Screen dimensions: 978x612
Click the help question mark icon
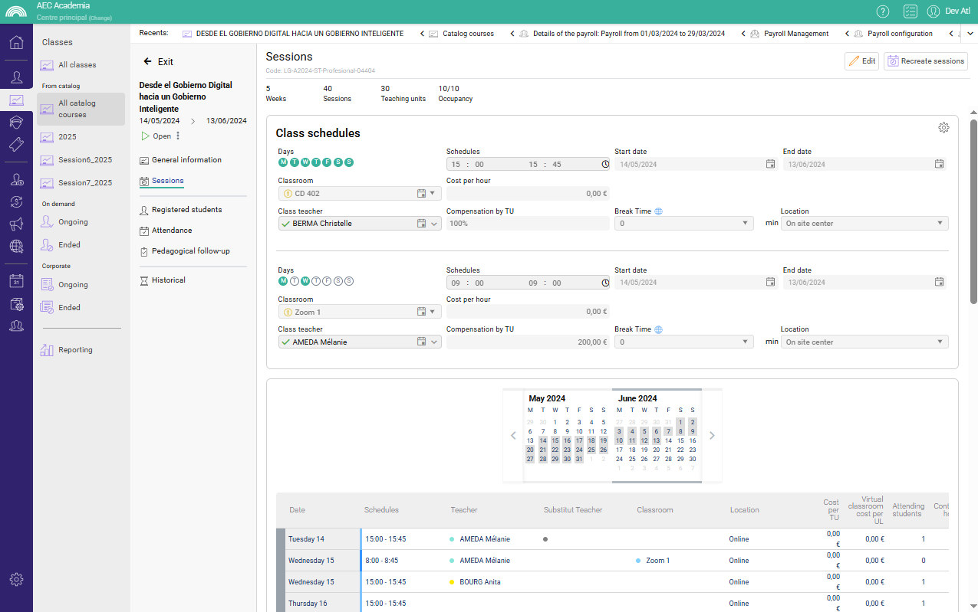(x=883, y=11)
